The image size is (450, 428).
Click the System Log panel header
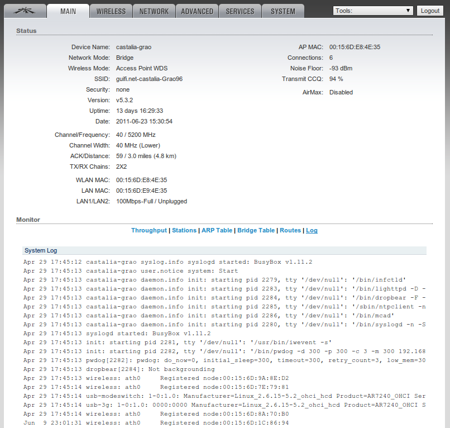point(40,250)
